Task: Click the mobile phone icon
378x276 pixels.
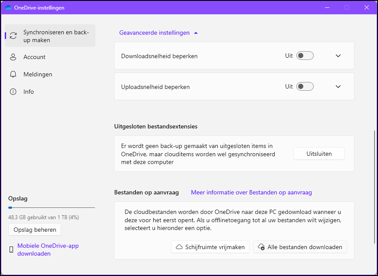Action: coord(11,250)
